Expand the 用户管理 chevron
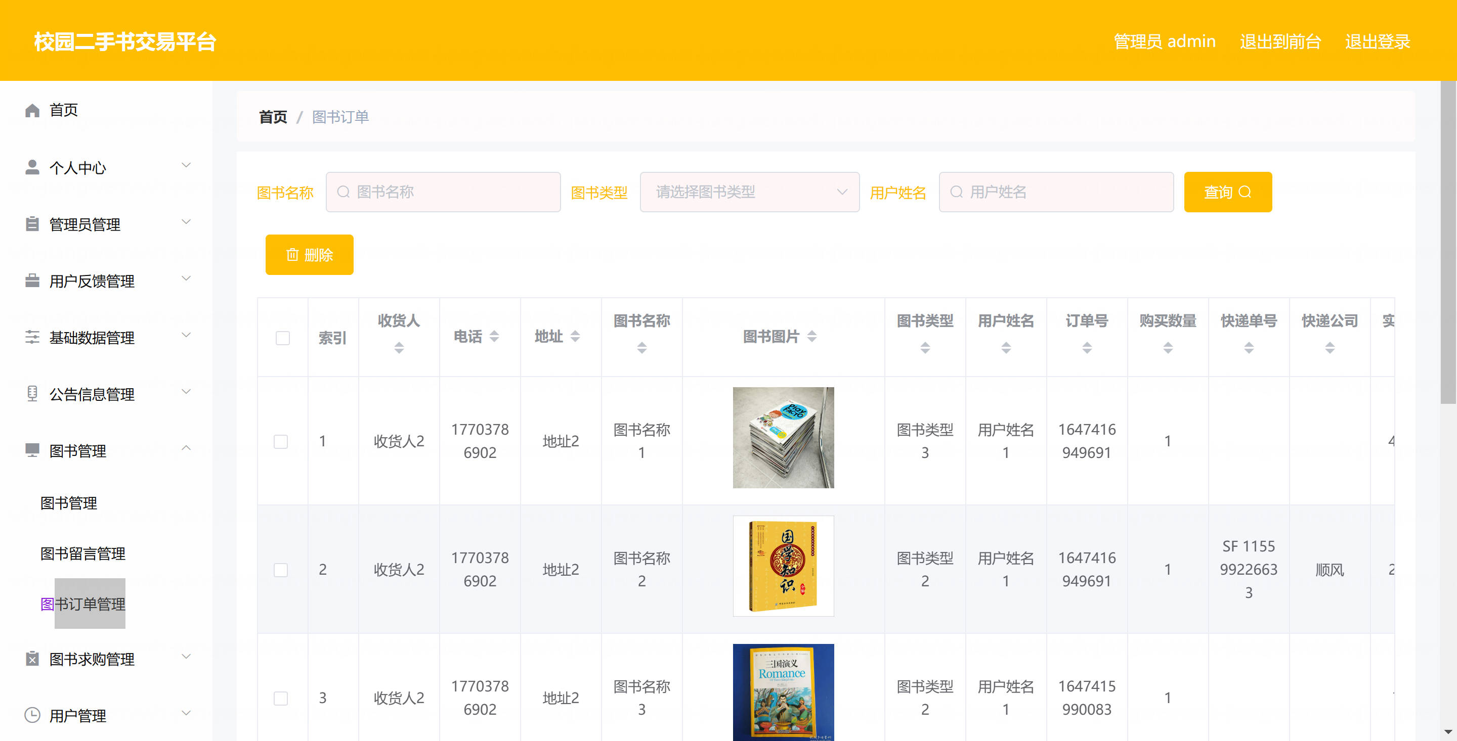The image size is (1457, 741). click(186, 713)
